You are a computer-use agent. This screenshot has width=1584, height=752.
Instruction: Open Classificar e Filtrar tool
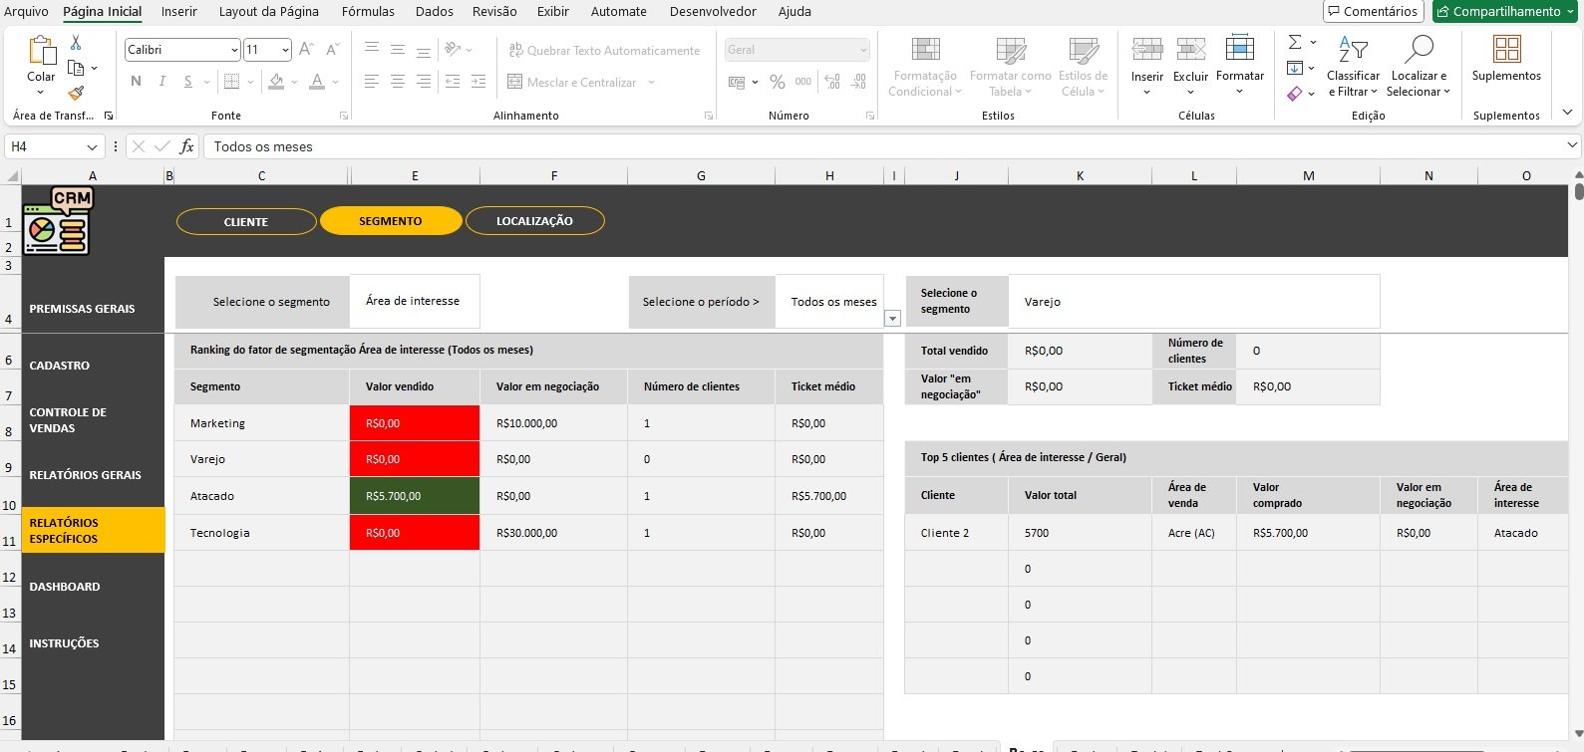pyautogui.click(x=1353, y=67)
